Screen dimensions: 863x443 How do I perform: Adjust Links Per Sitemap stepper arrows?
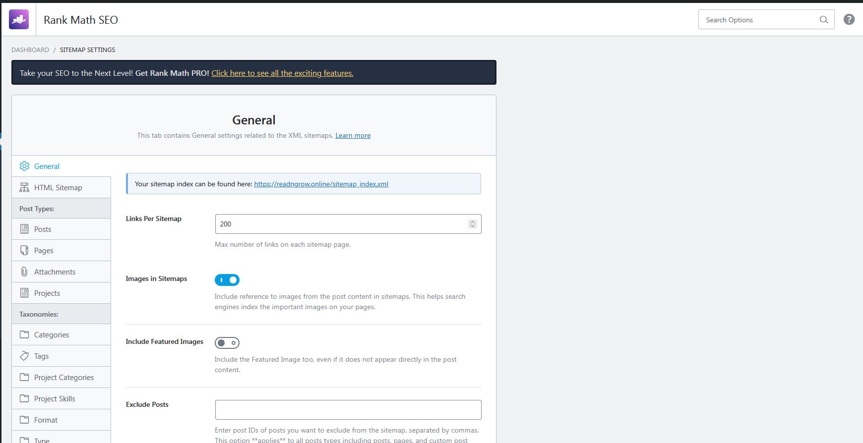[472, 224]
